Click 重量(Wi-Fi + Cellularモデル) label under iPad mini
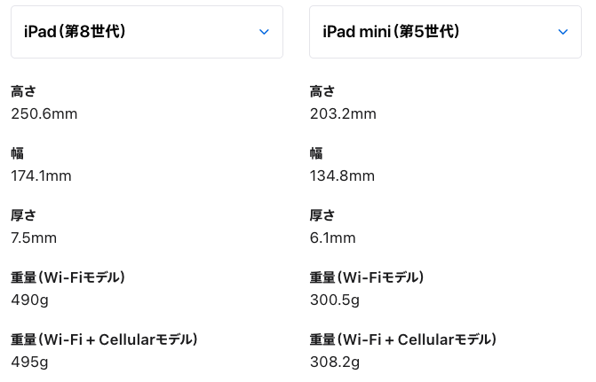596x382 pixels. [402, 339]
